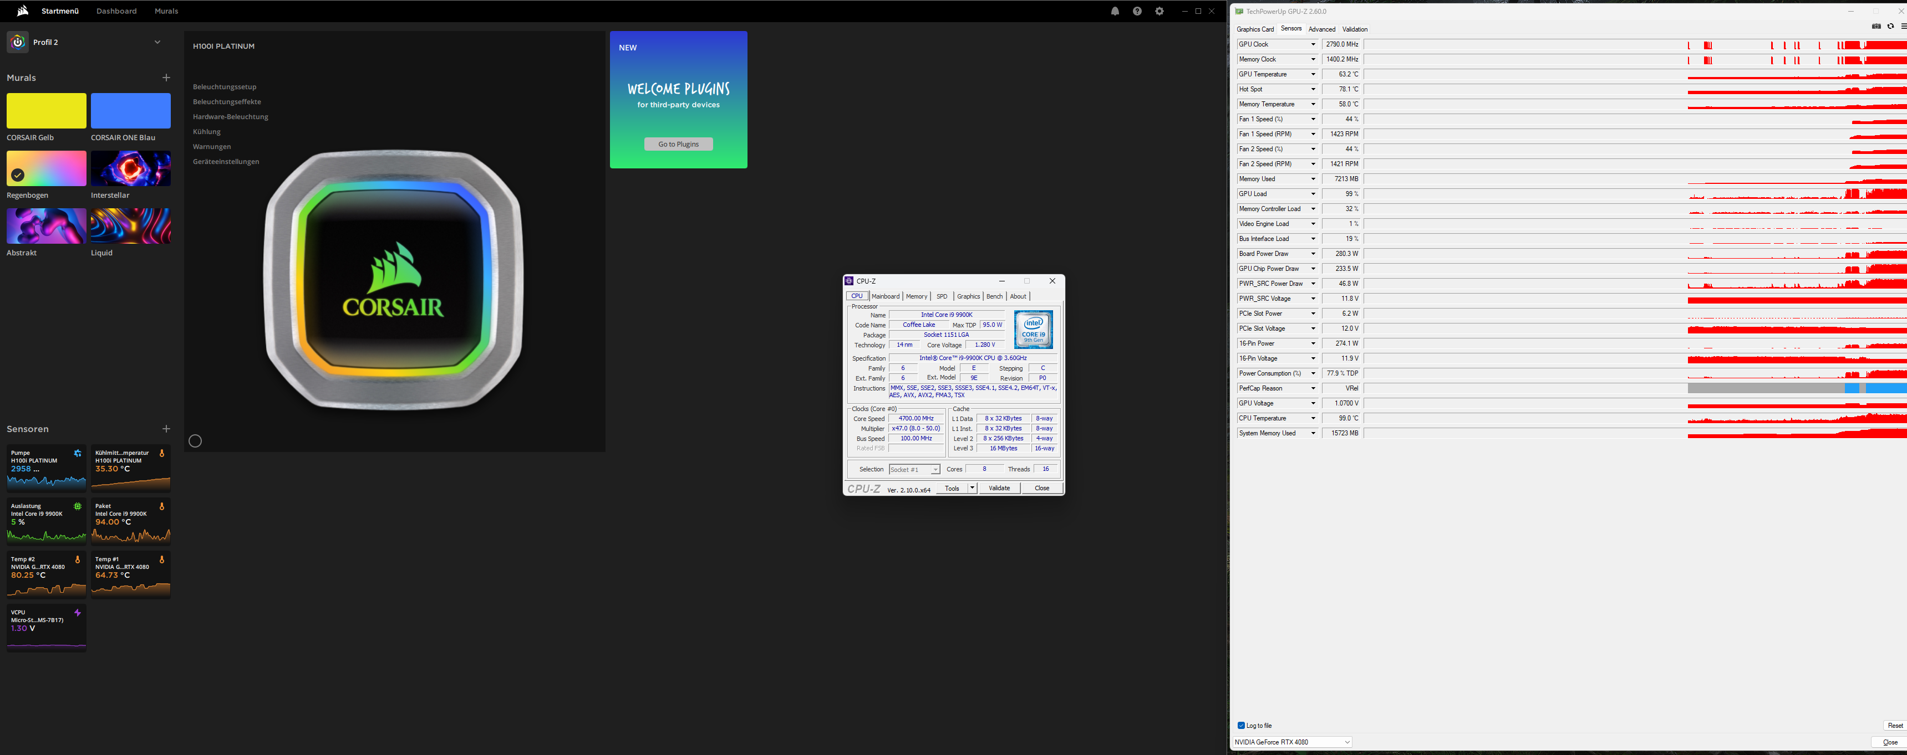
Task: Open iCUE notifications bell
Action: [1115, 11]
